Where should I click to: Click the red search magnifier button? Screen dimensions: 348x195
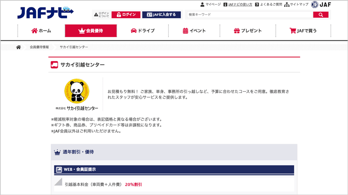321,15
